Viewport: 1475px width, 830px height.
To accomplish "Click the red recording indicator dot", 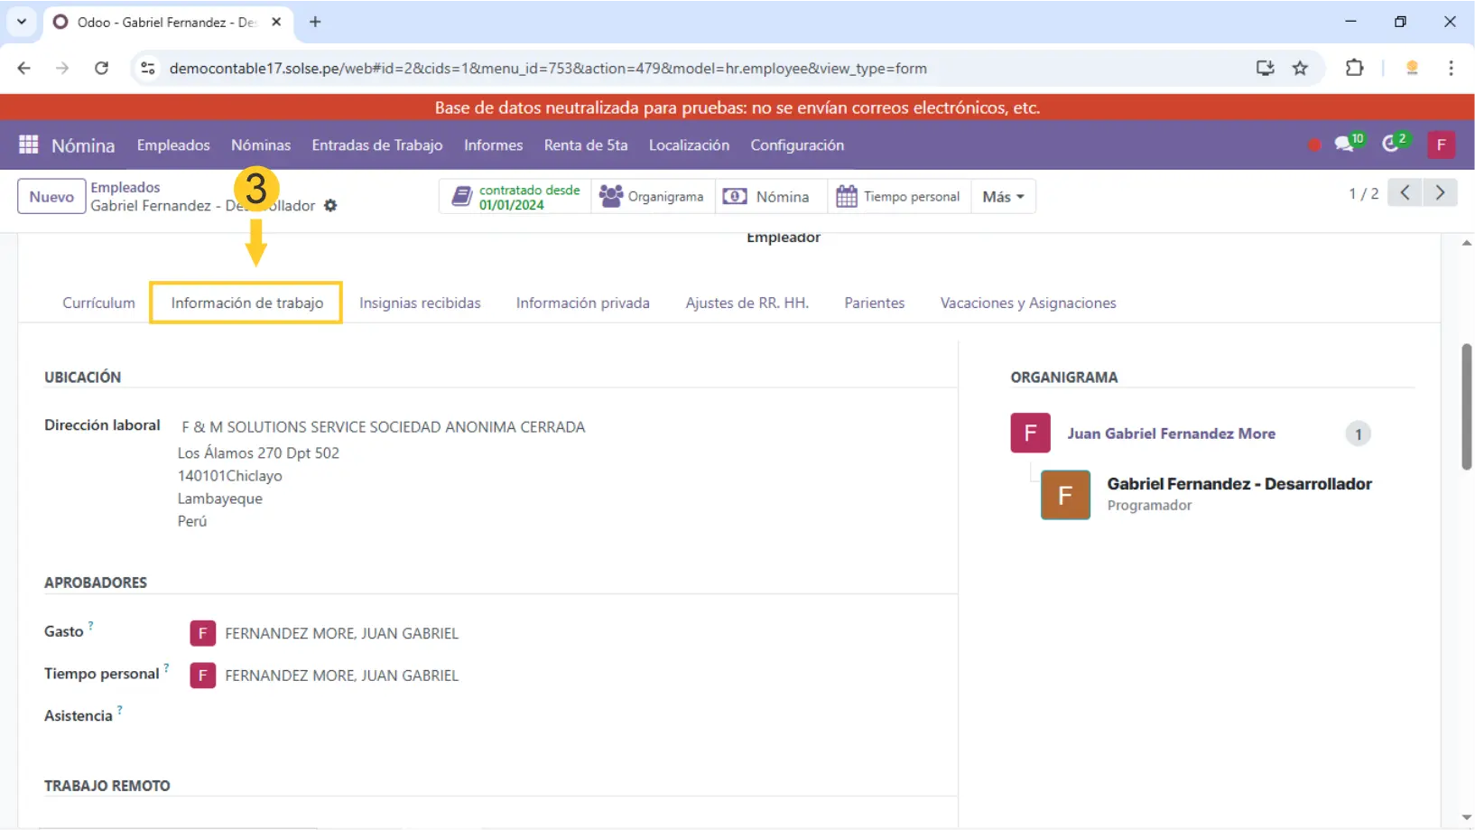I will pyautogui.click(x=1314, y=145).
